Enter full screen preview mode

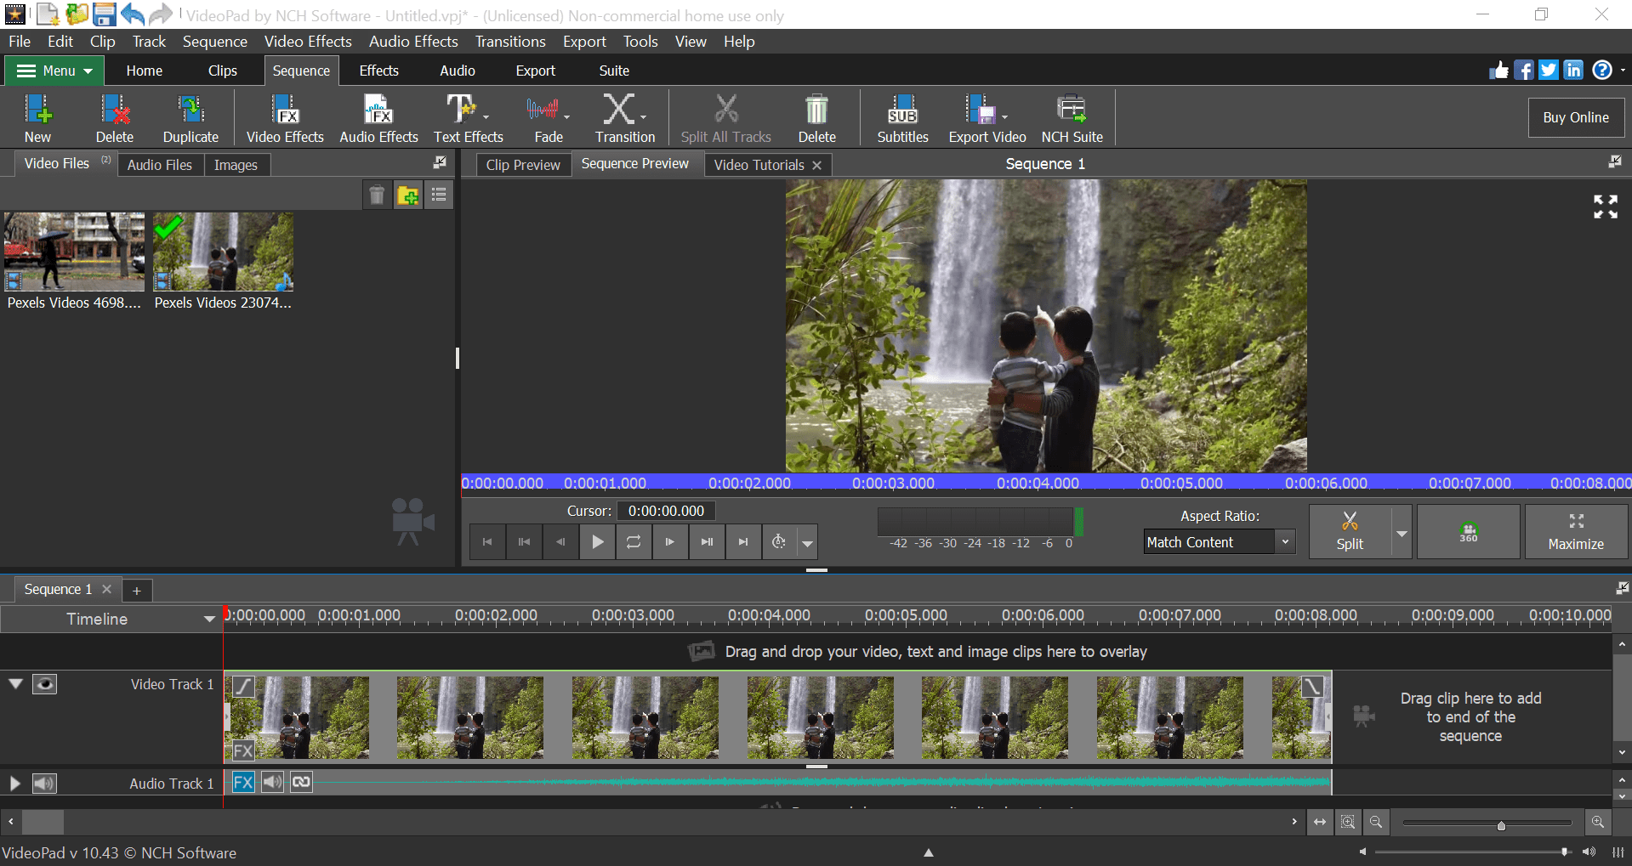click(1606, 207)
